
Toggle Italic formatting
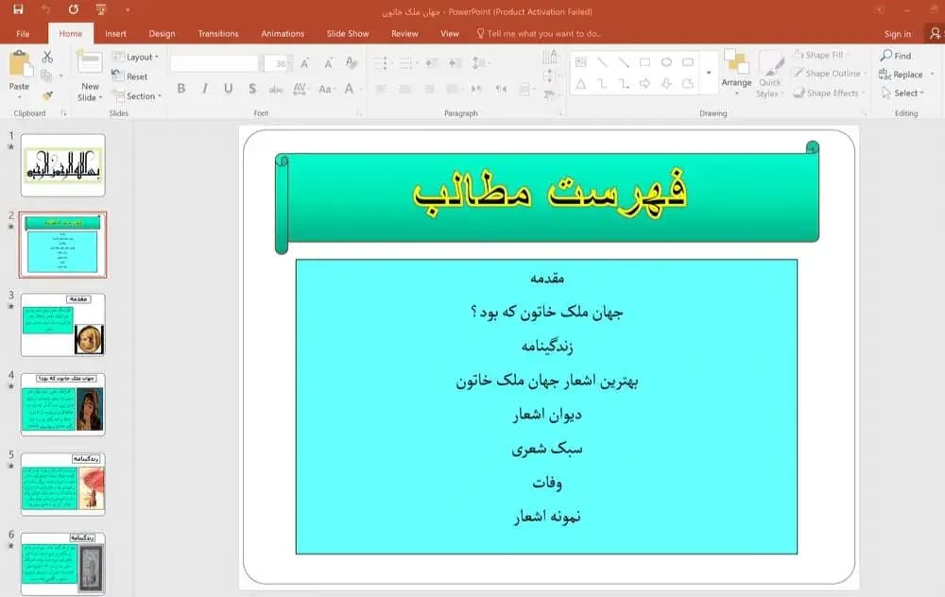[205, 89]
